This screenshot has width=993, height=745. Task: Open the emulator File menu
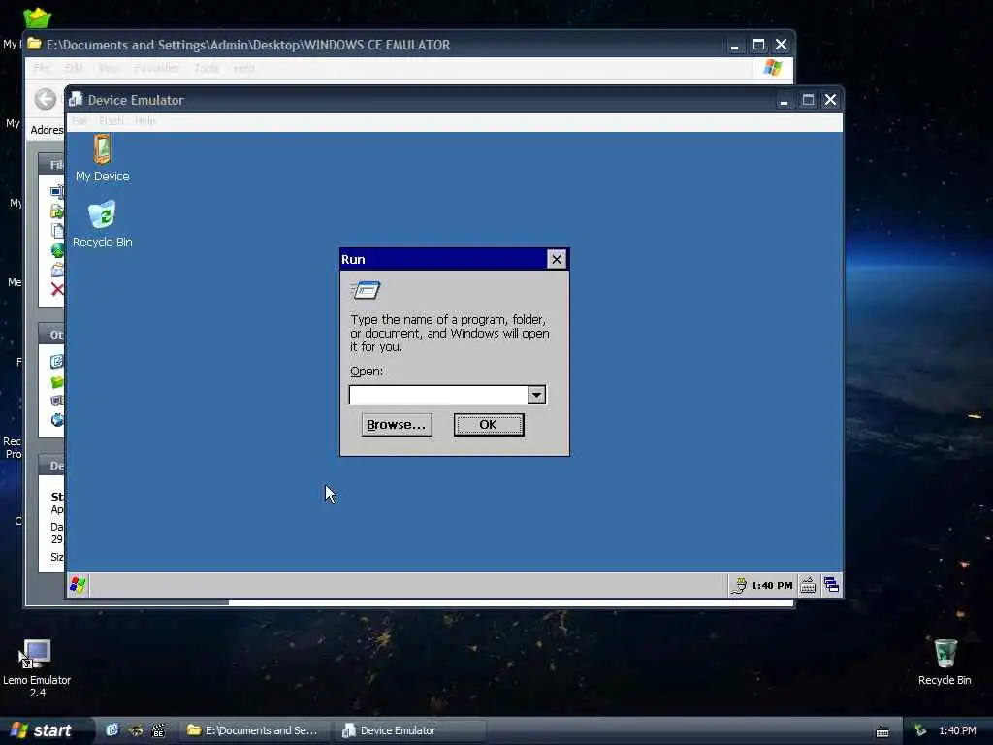pyautogui.click(x=80, y=121)
